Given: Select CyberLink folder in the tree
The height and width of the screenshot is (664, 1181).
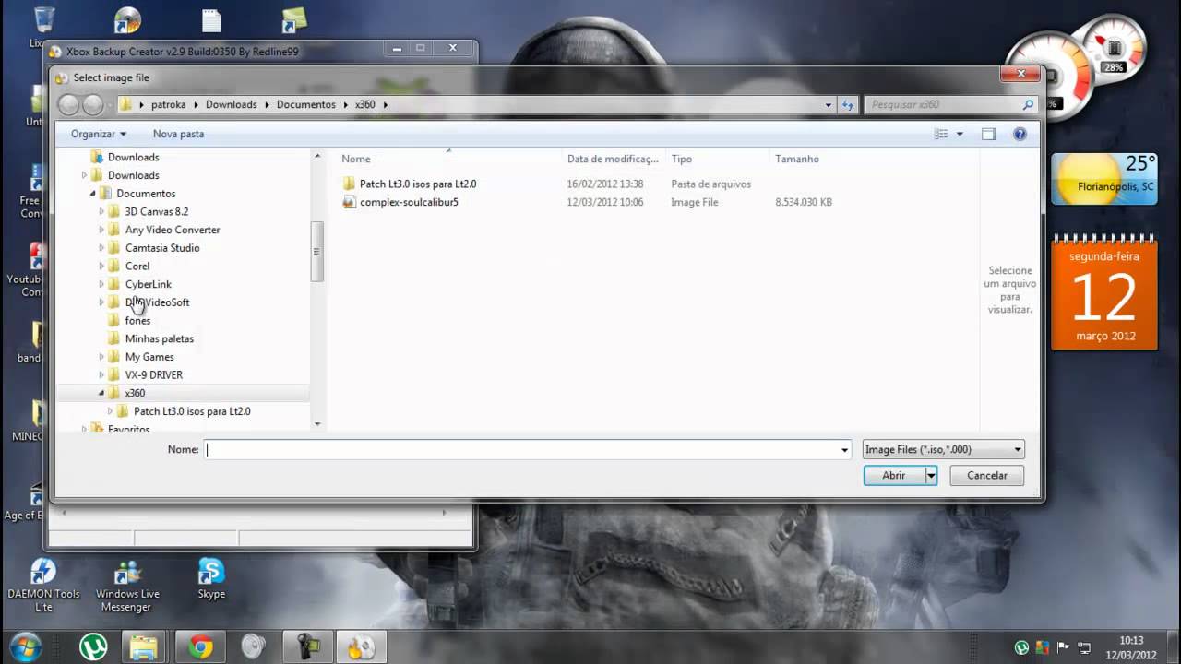Looking at the screenshot, I should click(x=149, y=284).
